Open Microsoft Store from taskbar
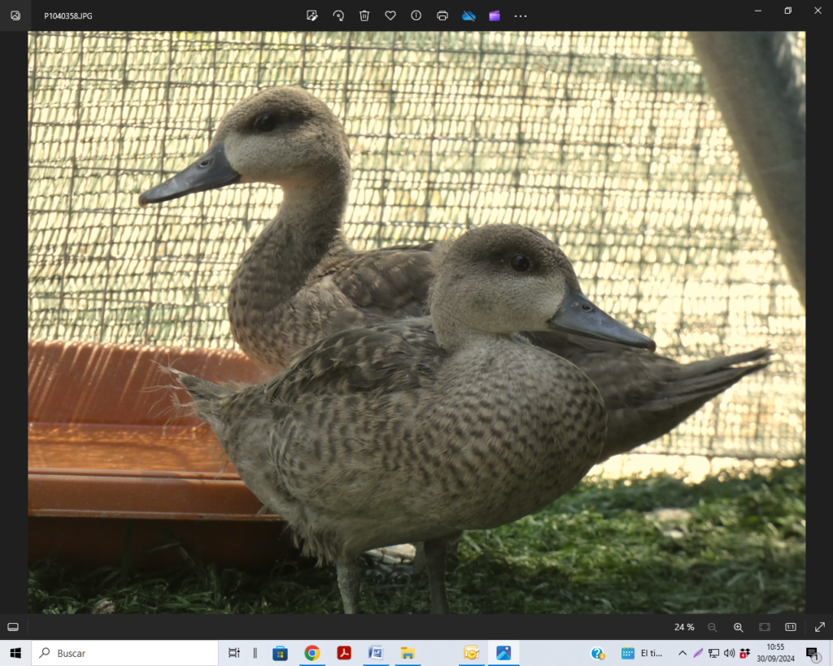This screenshot has width=833, height=666. tap(280, 653)
